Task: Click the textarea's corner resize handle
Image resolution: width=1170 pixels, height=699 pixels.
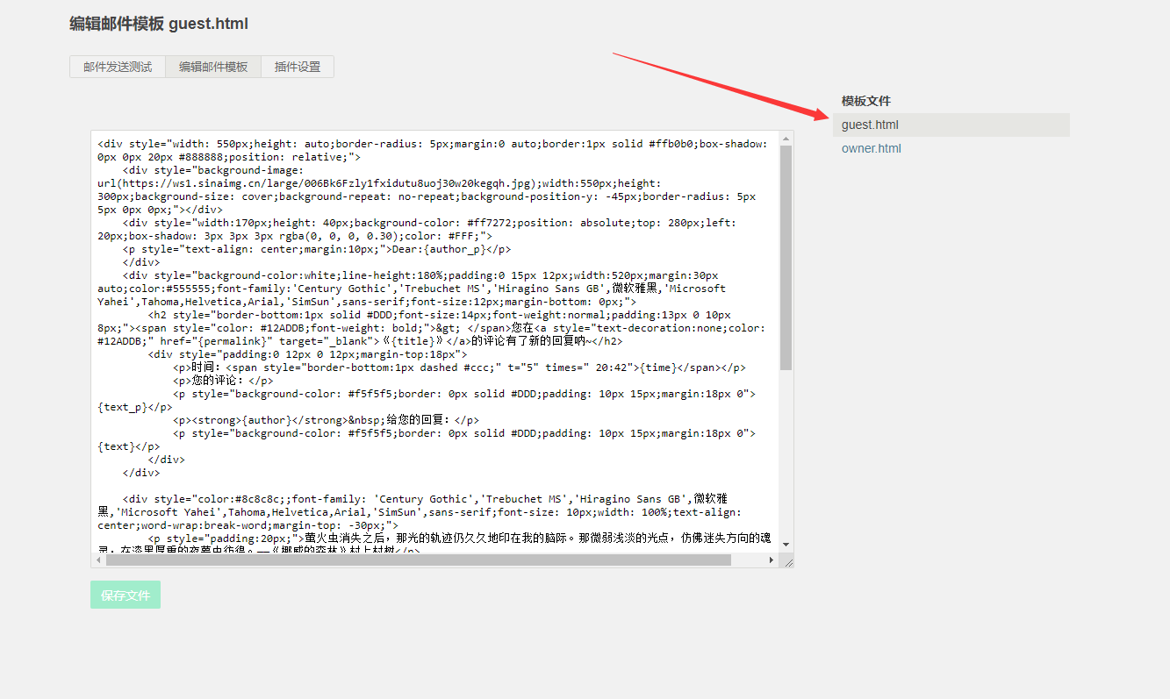Action: pyautogui.click(x=787, y=561)
